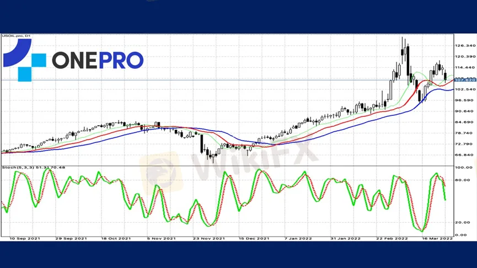This screenshot has width=477, height=268.
Task: Click the 15 Dec 2021 date label
Action: (254, 238)
